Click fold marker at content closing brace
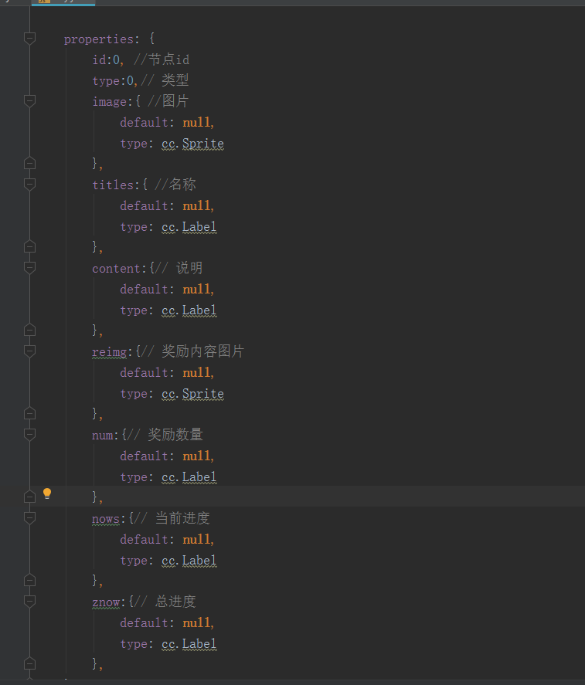This screenshot has width=585, height=685. click(29, 330)
